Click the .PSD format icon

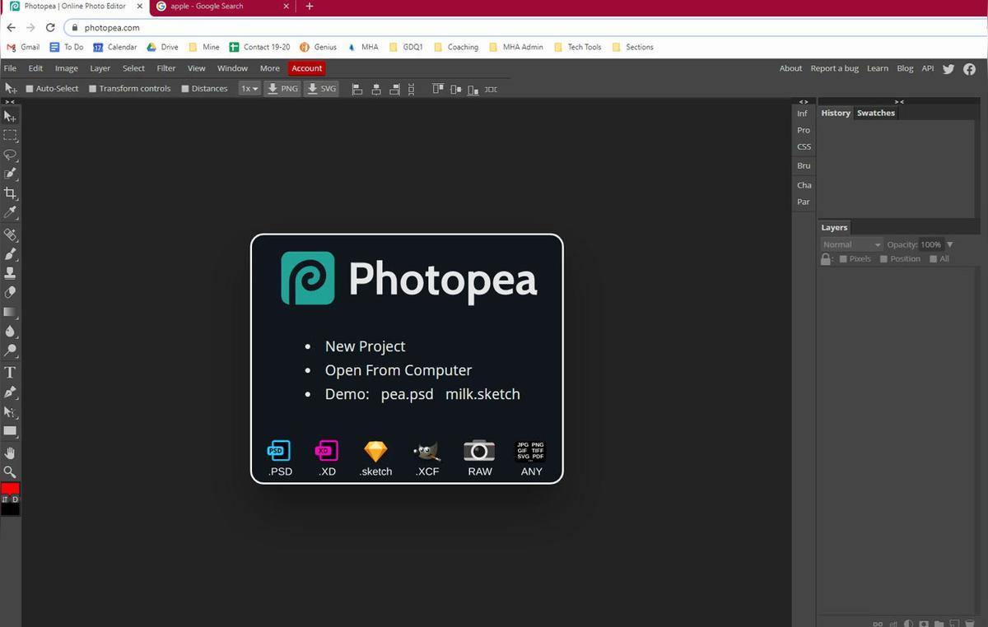pyautogui.click(x=279, y=451)
